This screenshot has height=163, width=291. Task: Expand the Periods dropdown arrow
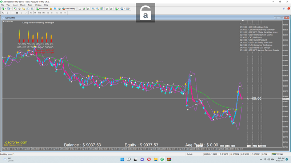tap(124, 9)
